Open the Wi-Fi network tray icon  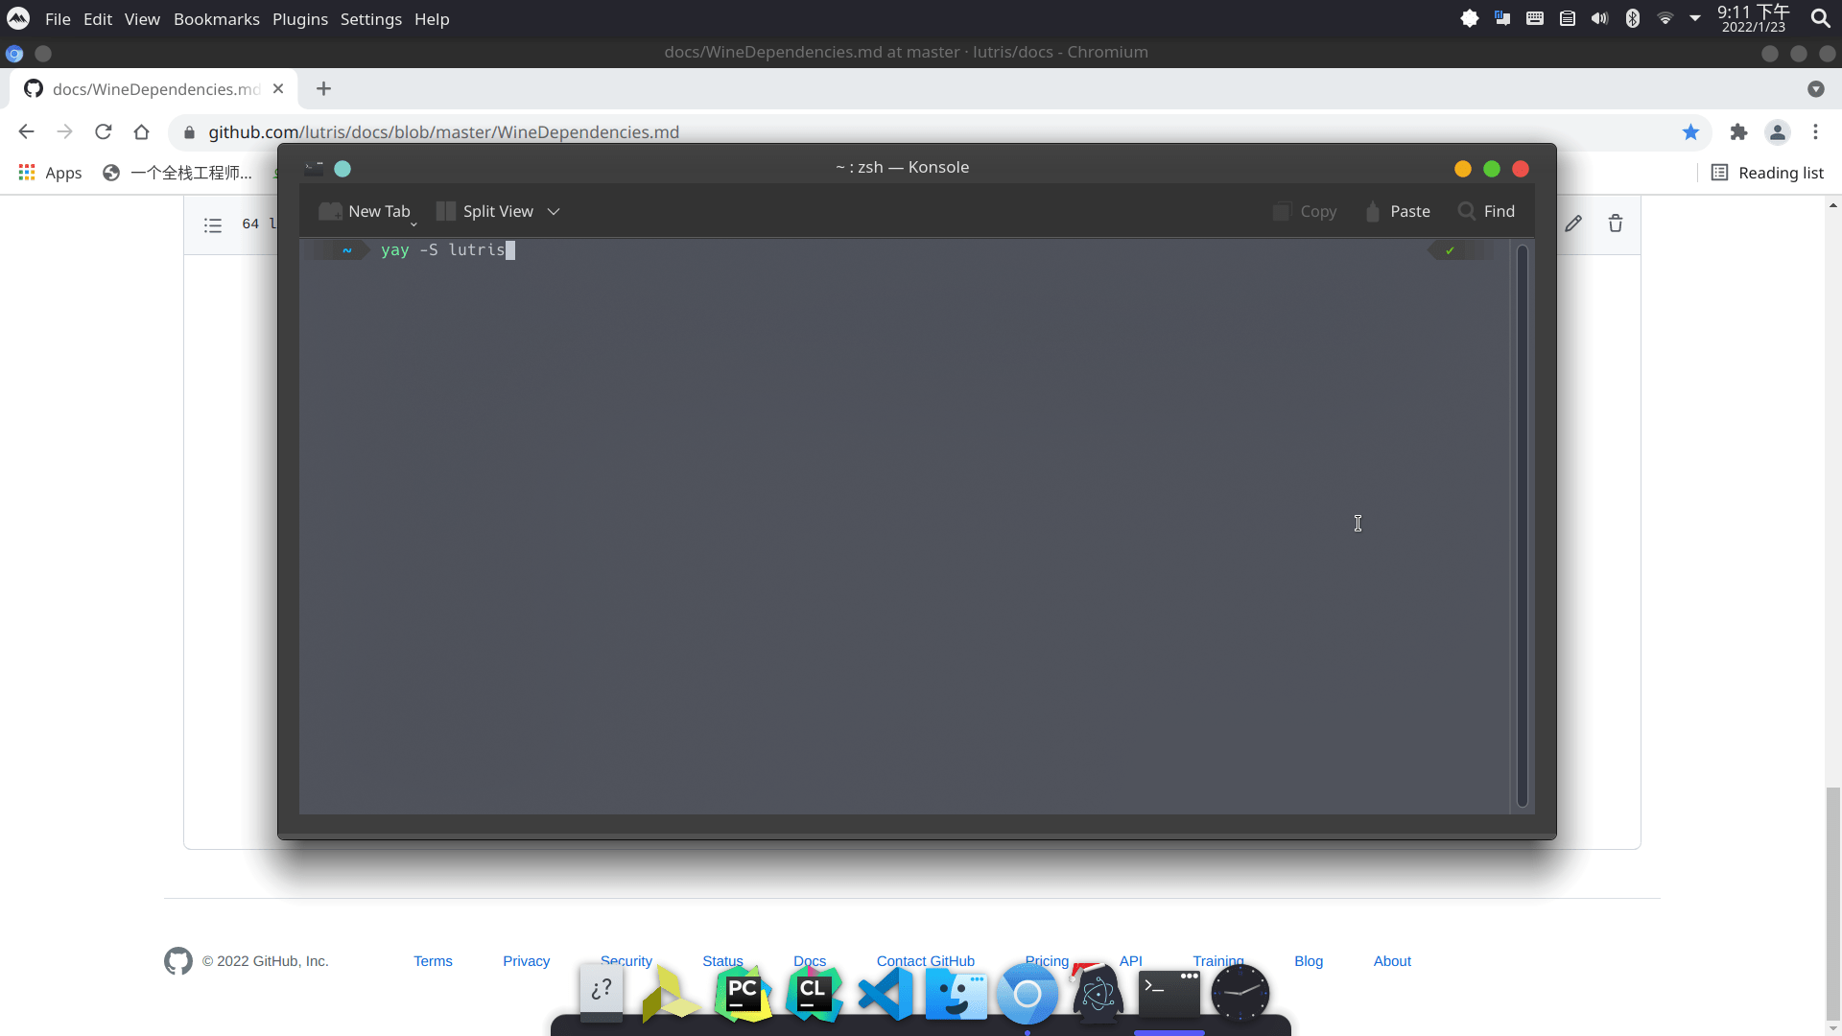coord(1665,18)
